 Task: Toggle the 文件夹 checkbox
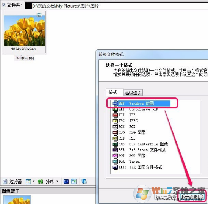[x=3, y=5]
